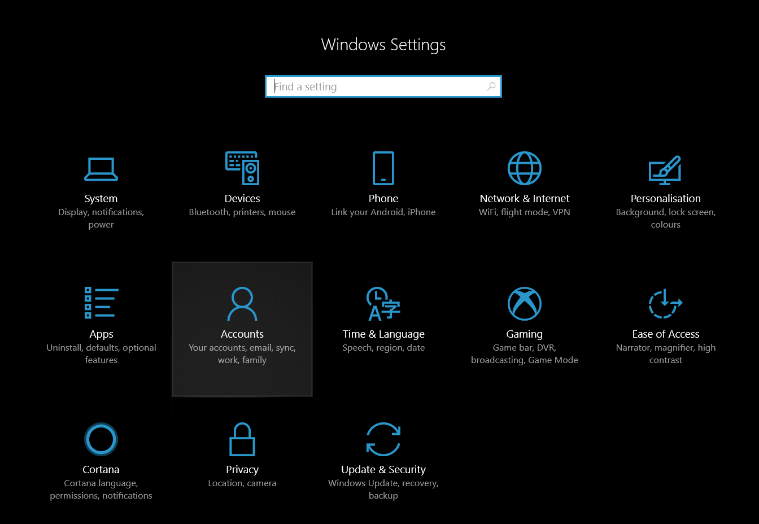Open the Accounts person icon
759x524 pixels.
242,303
